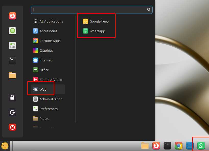Open Firefox from the menu favorites sidebar
This screenshot has width=209, height=151.
tap(12, 16)
